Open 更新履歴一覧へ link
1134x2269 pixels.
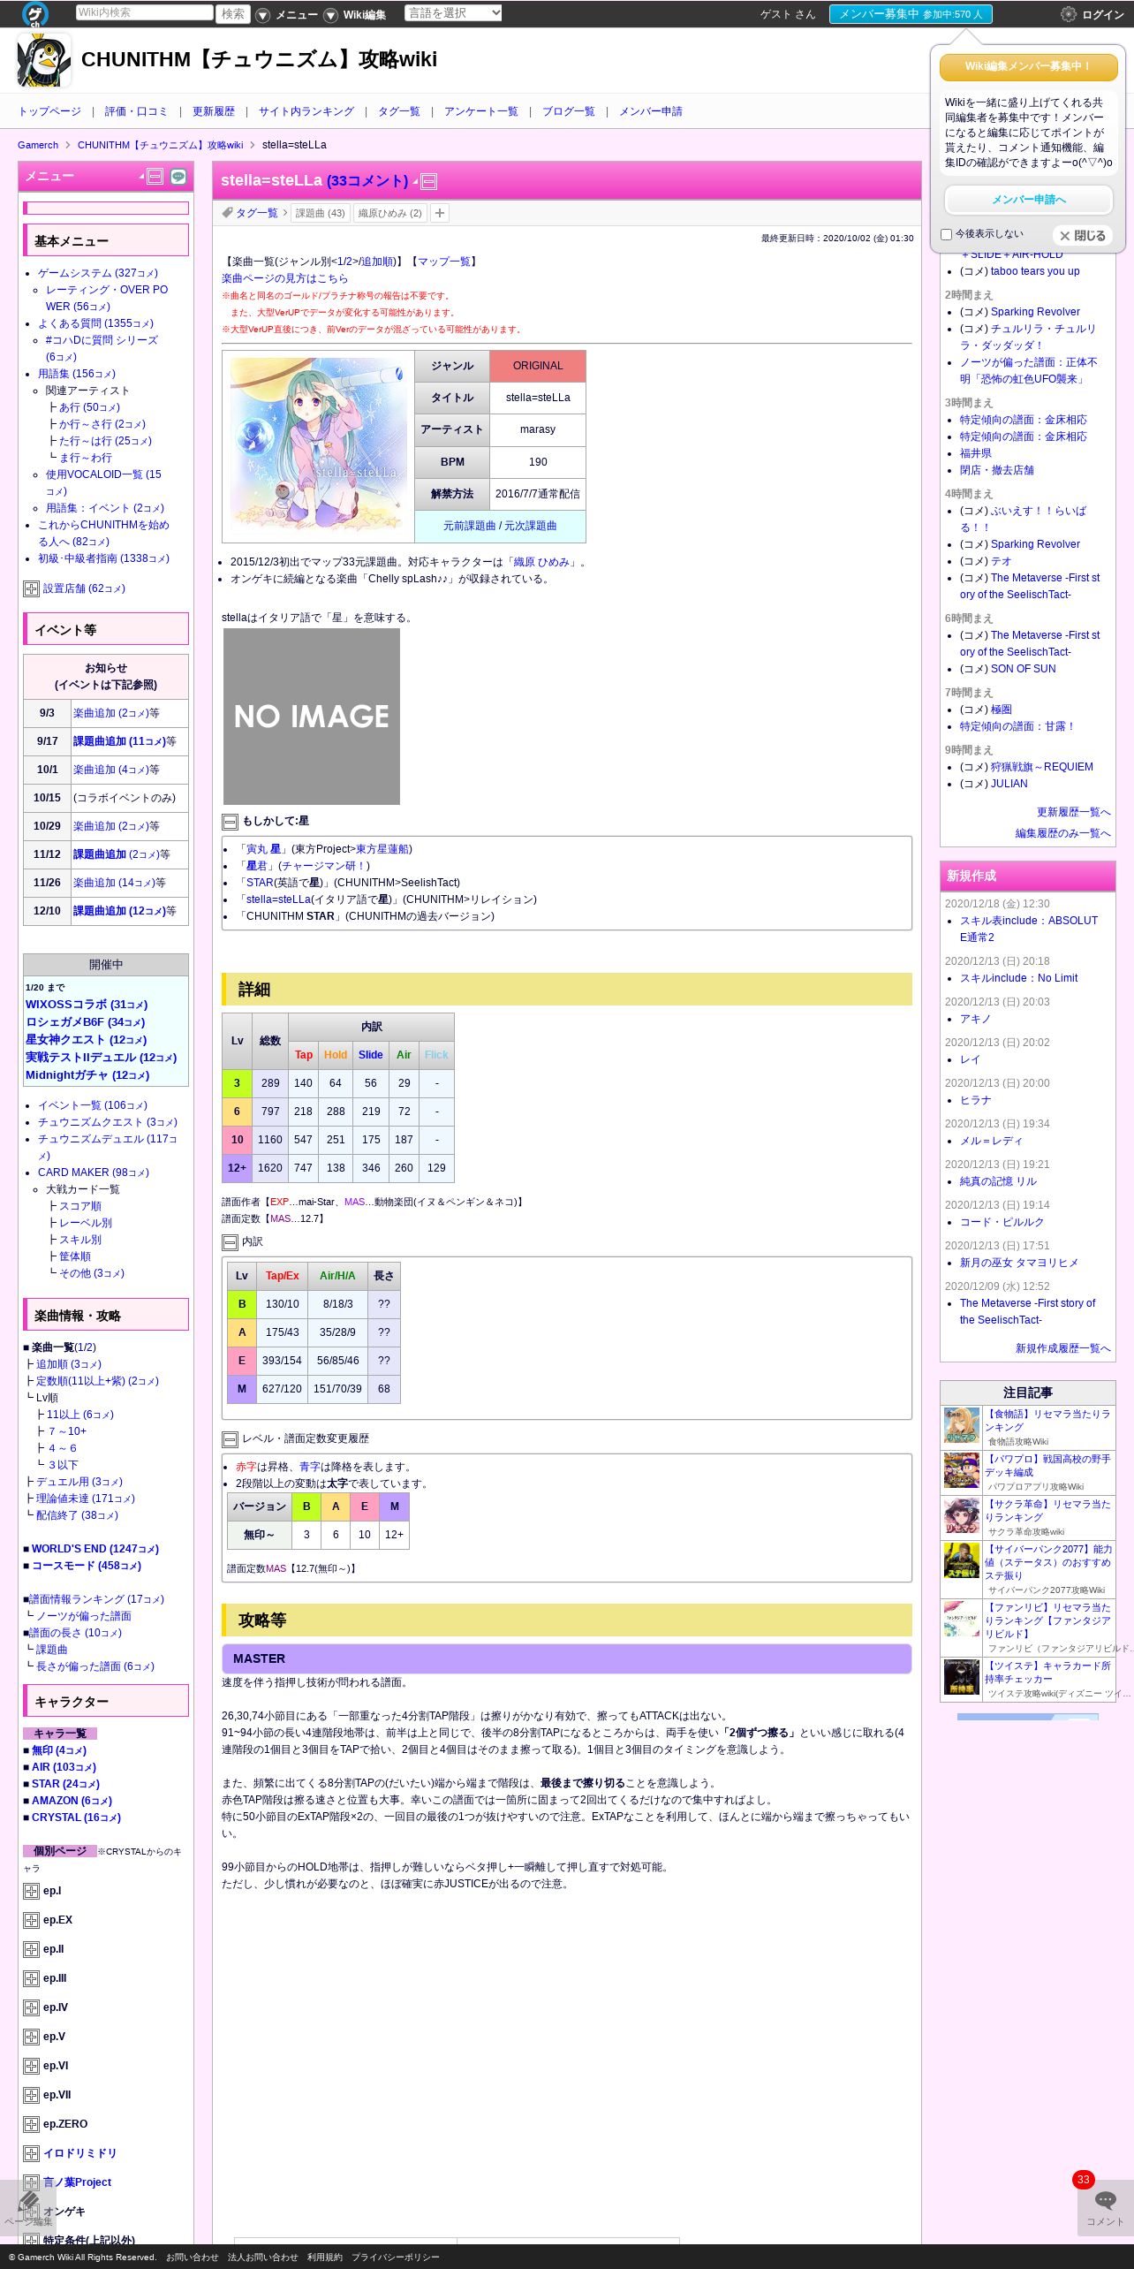[x=1073, y=812]
